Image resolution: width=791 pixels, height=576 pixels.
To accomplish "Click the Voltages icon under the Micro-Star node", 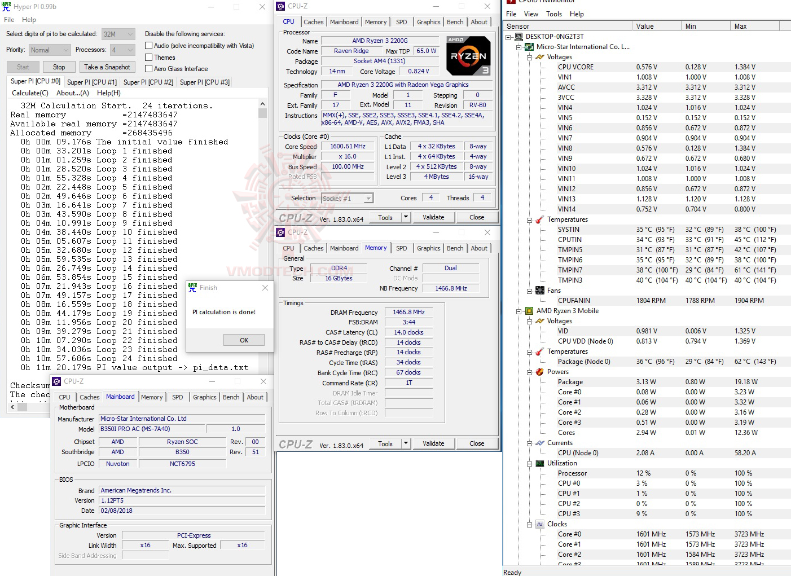I will pyautogui.click(x=540, y=57).
